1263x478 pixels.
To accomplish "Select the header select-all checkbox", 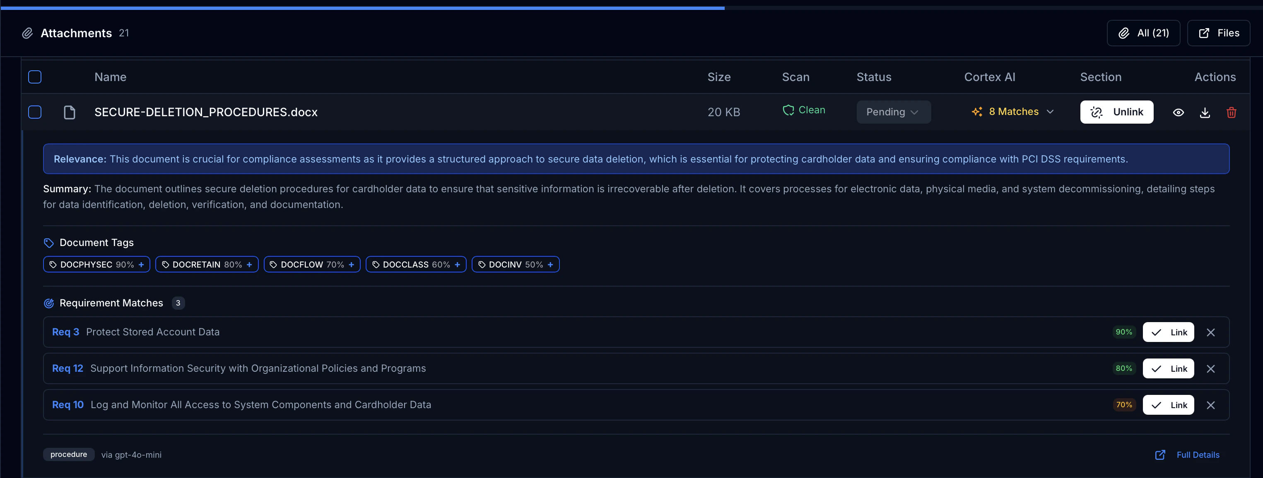I will [x=35, y=77].
